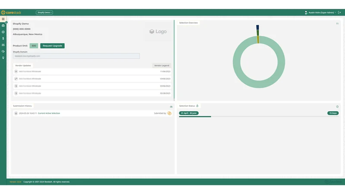Click the submitter avatar beside Submitted by
Screen dimensions: 345x194
tap(169, 113)
